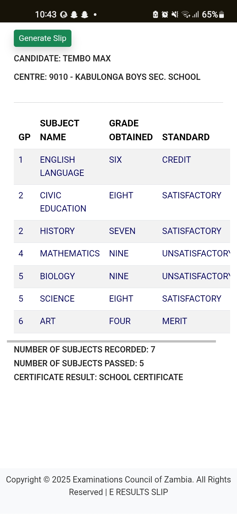Tap the MATHEMATICS subject entry
This screenshot has height=528, width=237.
tap(70, 253)
